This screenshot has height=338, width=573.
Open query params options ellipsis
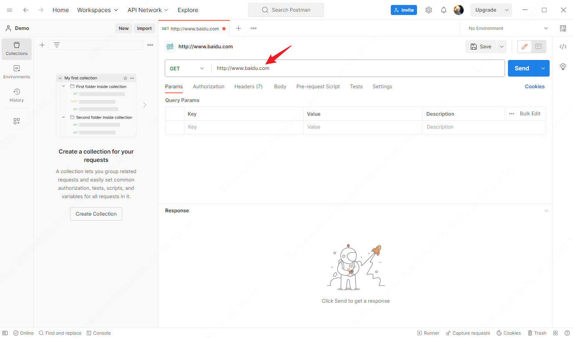[x=512, y=114]
